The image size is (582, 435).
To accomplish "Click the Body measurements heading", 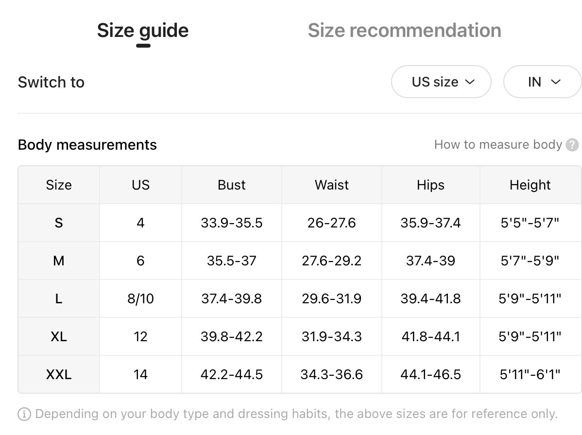I will coord(87,145).
